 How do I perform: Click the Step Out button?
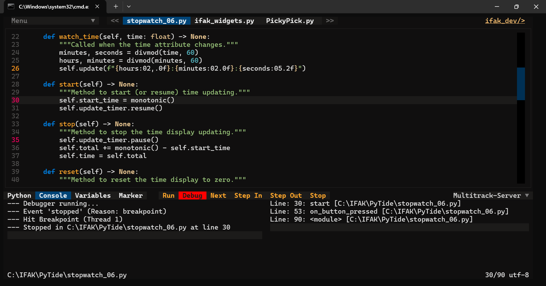(x=286, y=195)
